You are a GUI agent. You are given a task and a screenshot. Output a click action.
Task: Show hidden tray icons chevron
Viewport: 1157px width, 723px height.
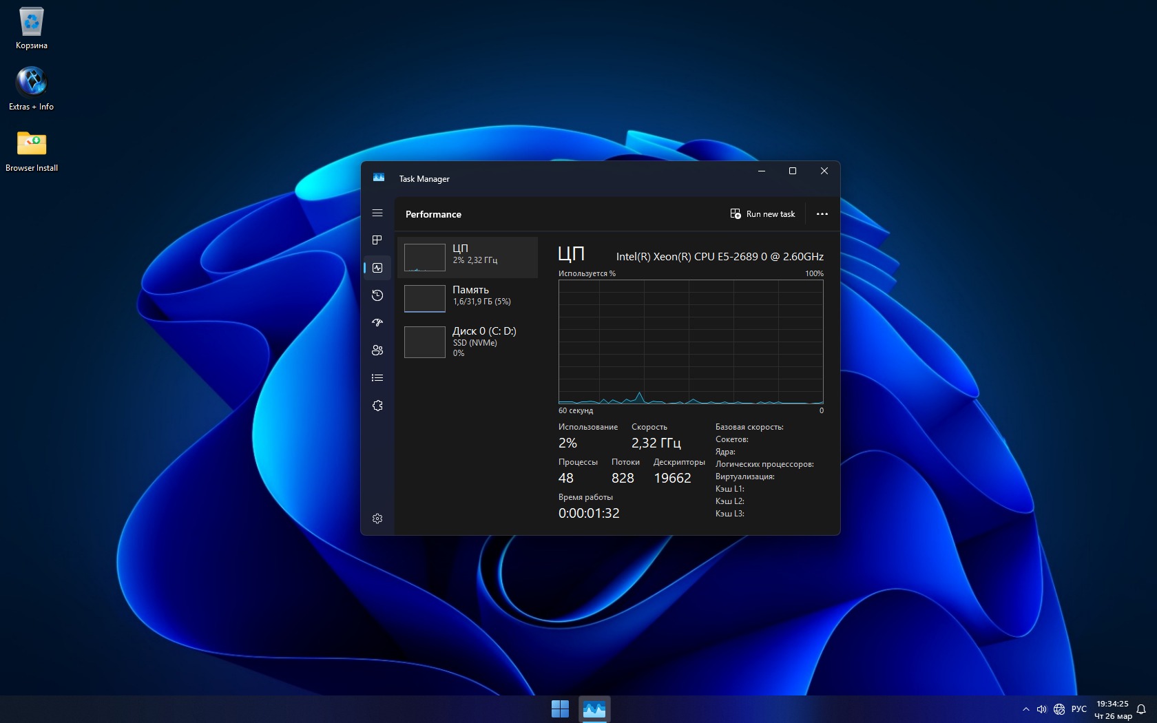[1025, 709]
